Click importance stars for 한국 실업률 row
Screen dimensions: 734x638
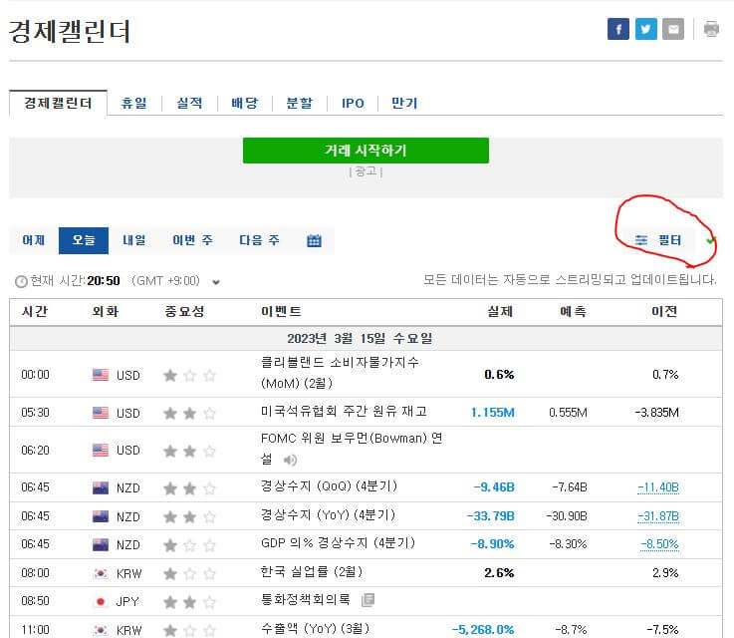[x=189, y=574]
